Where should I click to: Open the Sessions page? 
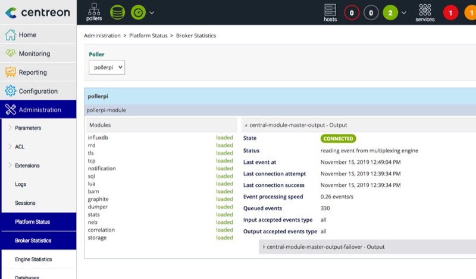(25, 203)
